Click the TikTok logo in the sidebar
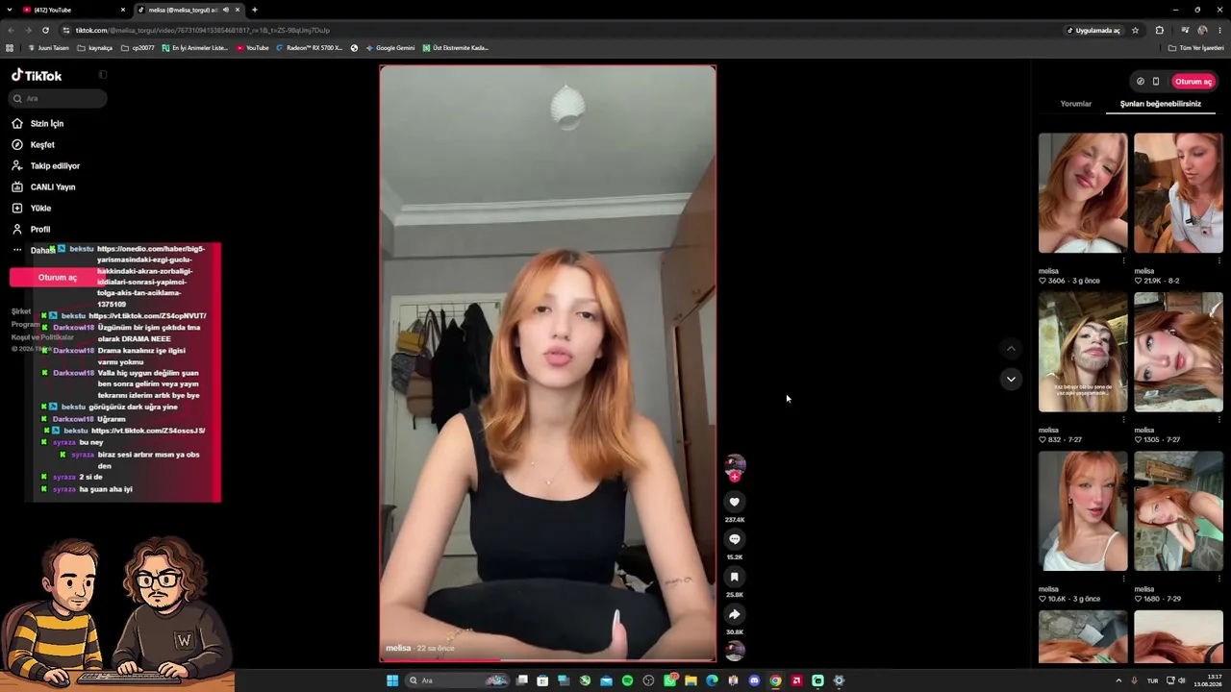The width and height of the screenshot is (1231, 692). click(x=37, y=76)
